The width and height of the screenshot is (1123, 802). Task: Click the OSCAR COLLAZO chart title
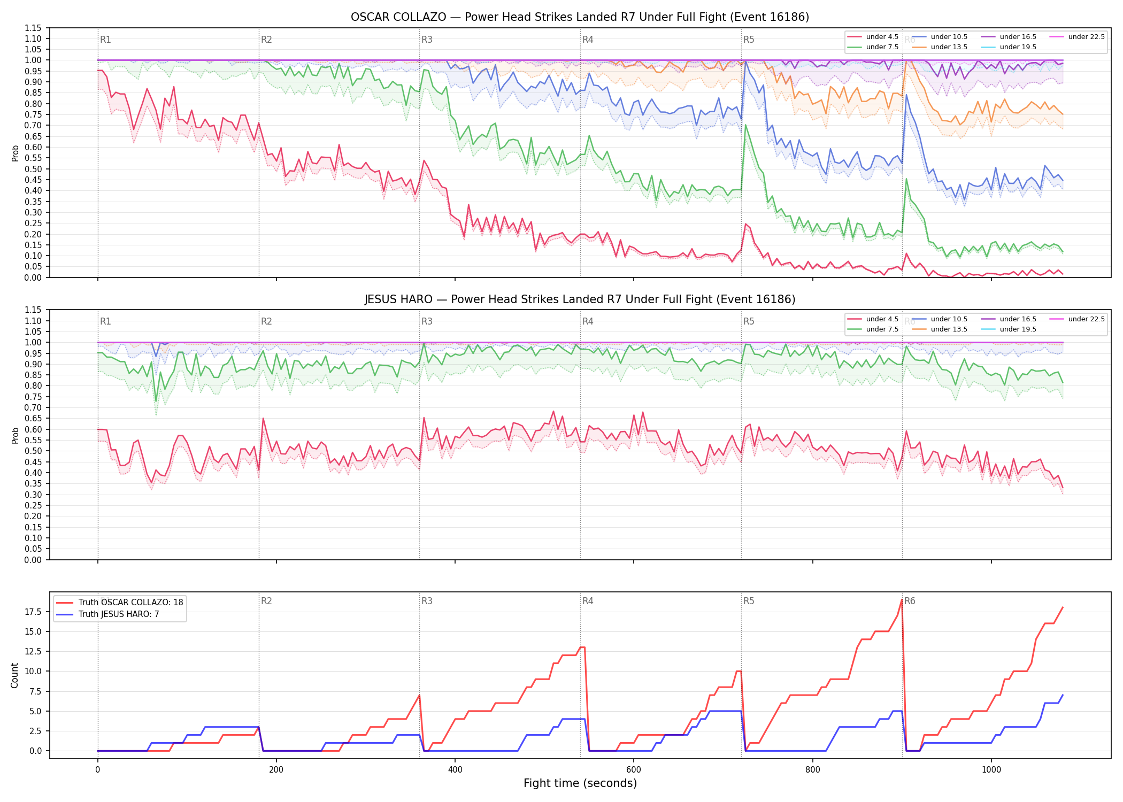click(x=580, y=17)
